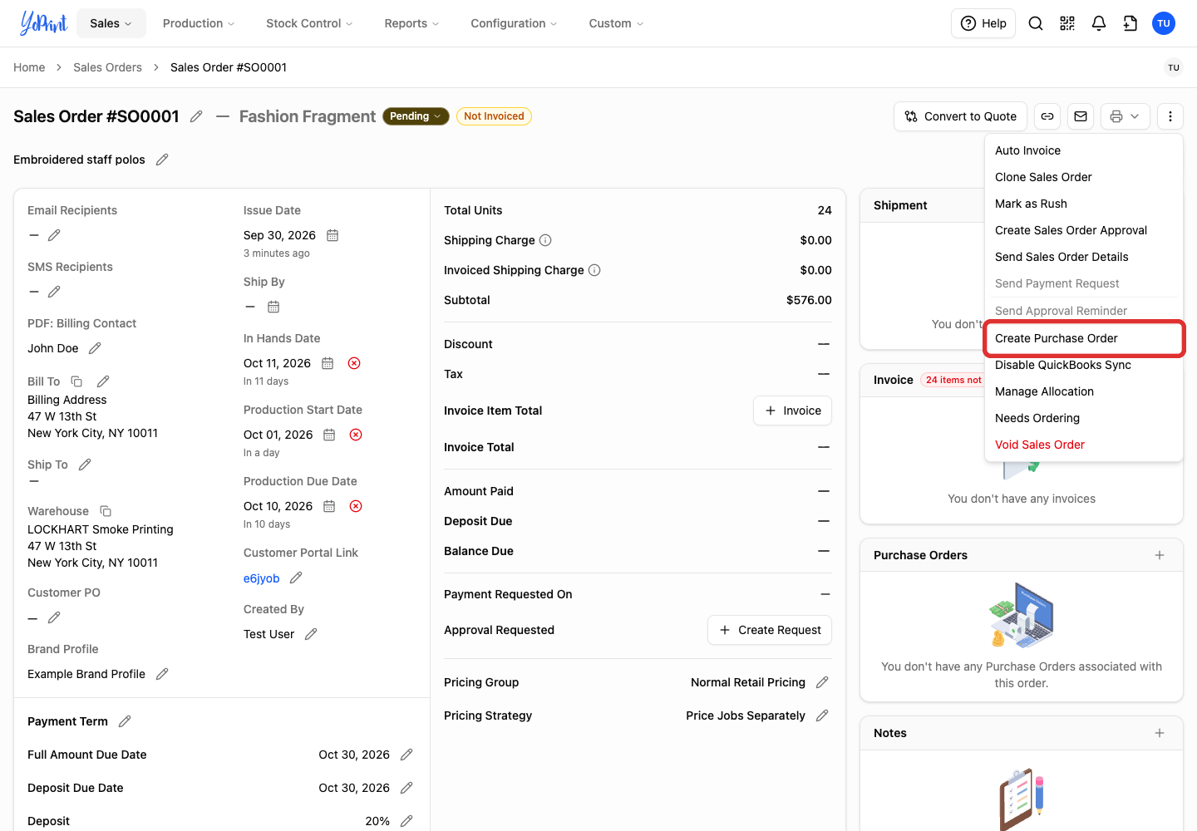Click the email envelope icon button
The height and width of the screenshot is (831, 1197).
pyautogui.click(x=1081, y=116)
